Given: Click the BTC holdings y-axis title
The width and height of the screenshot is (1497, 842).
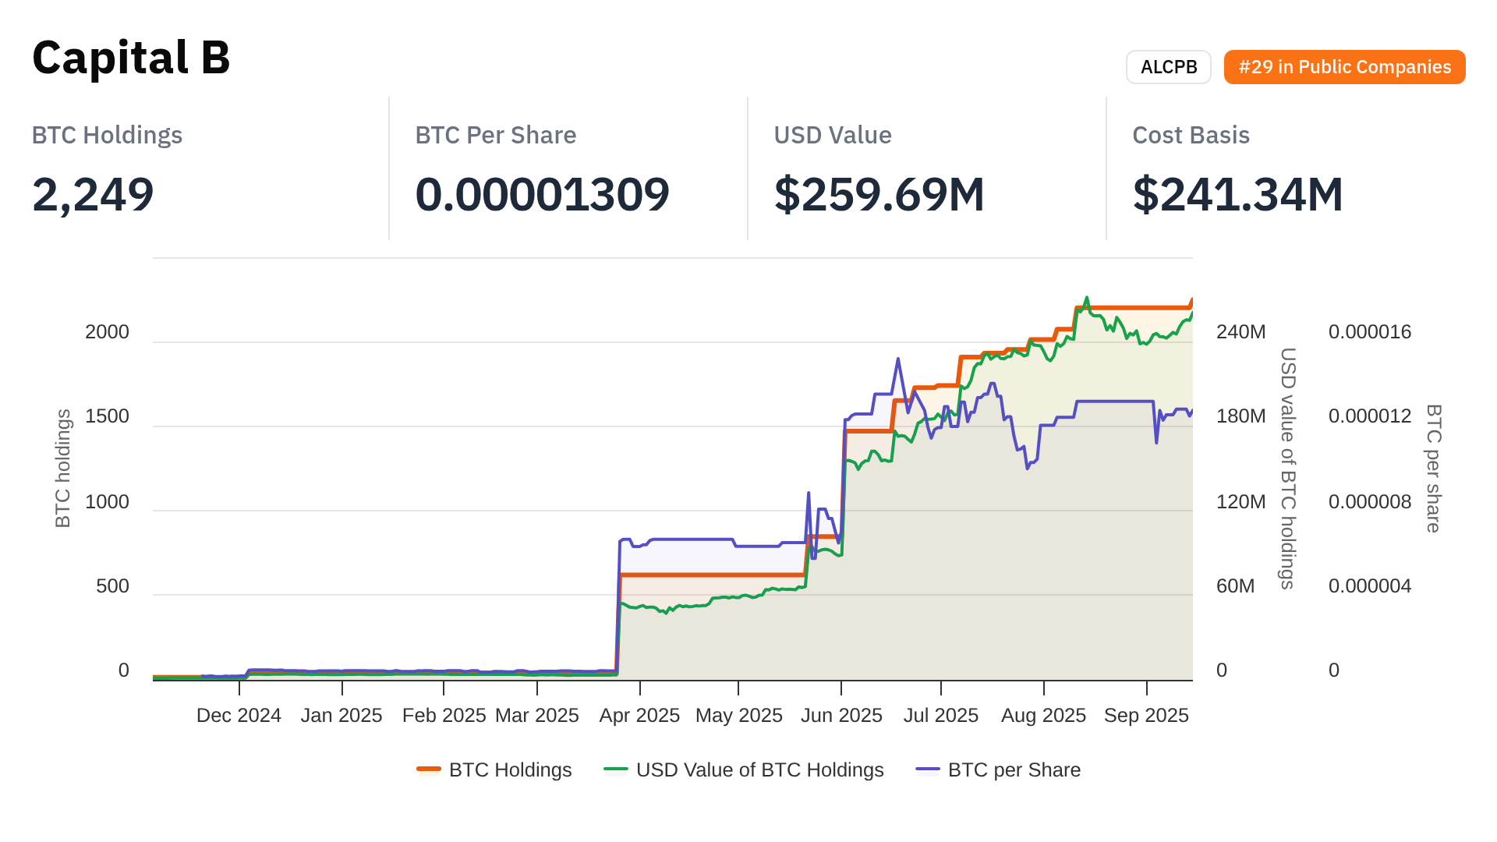Looking at the screenshot, I should (63, 468).
